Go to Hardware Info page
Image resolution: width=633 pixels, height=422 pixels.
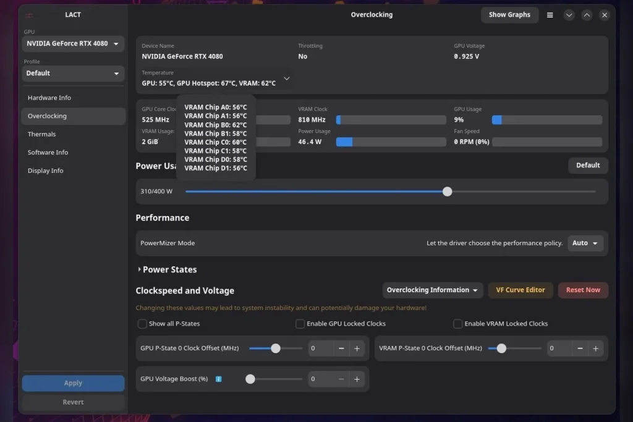(x=73, y=98)
